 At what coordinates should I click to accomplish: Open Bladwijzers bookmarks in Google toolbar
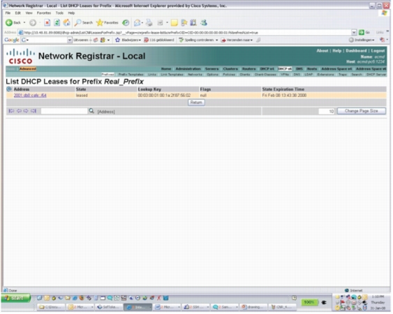click(x=128, y=40)
